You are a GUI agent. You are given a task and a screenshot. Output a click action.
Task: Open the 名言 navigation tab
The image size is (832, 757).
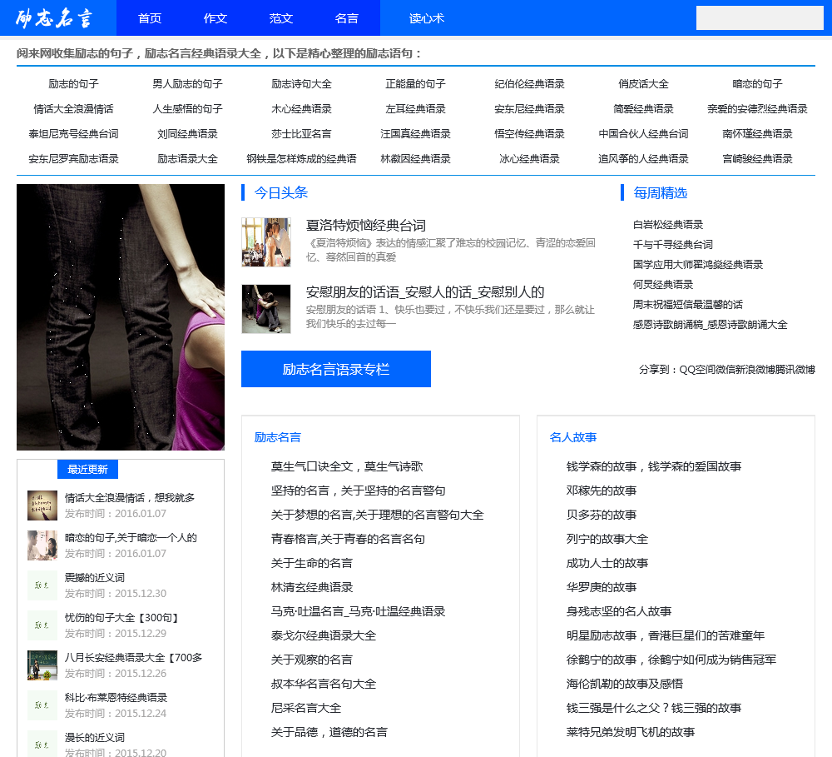(346, 18)
